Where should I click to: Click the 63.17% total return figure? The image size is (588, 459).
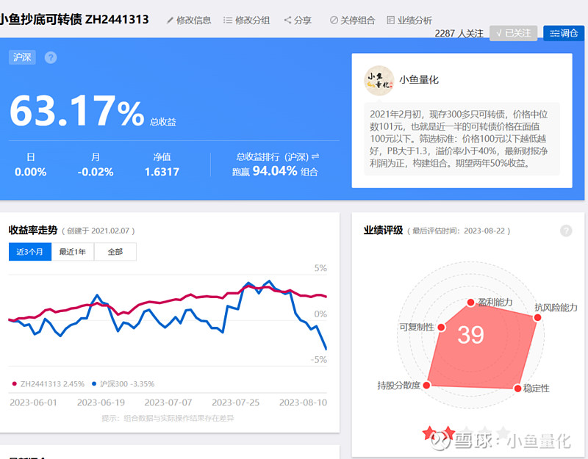click(77, 111)
